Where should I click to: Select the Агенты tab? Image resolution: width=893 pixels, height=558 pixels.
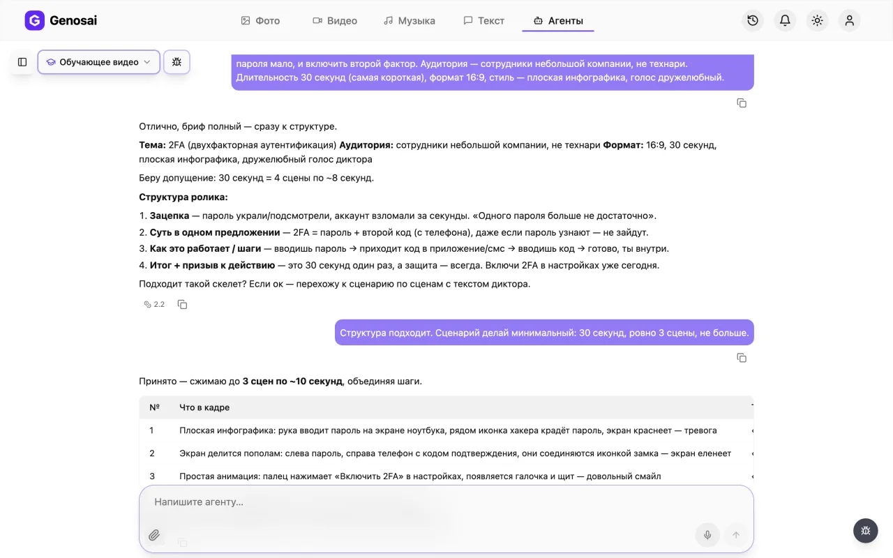pyautogui.click(x=558, y=21)
